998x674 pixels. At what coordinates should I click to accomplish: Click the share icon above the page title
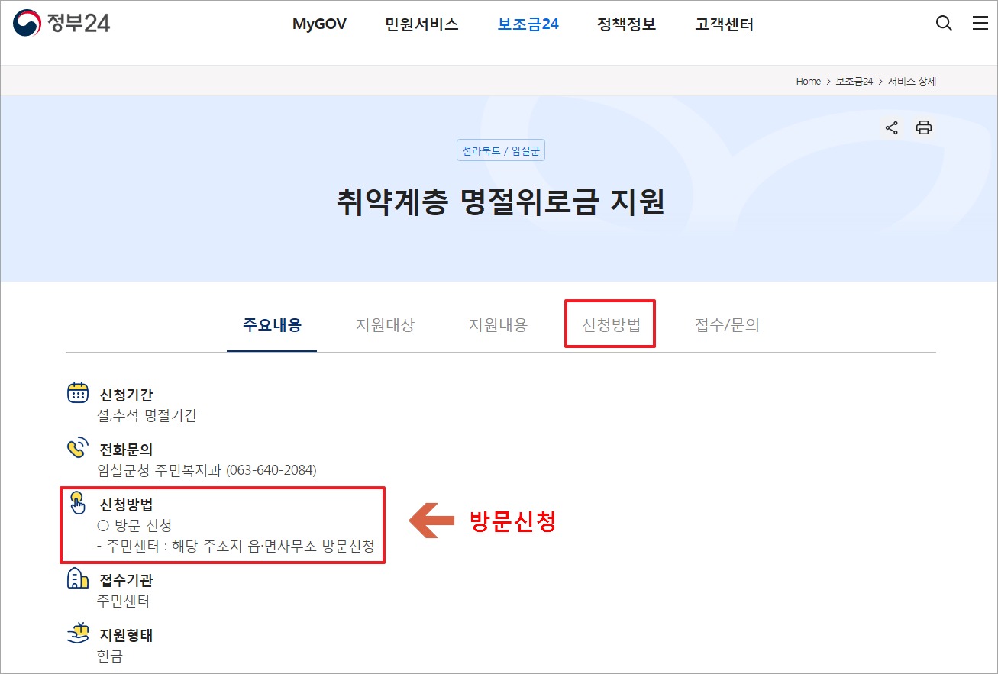(891, 127)
